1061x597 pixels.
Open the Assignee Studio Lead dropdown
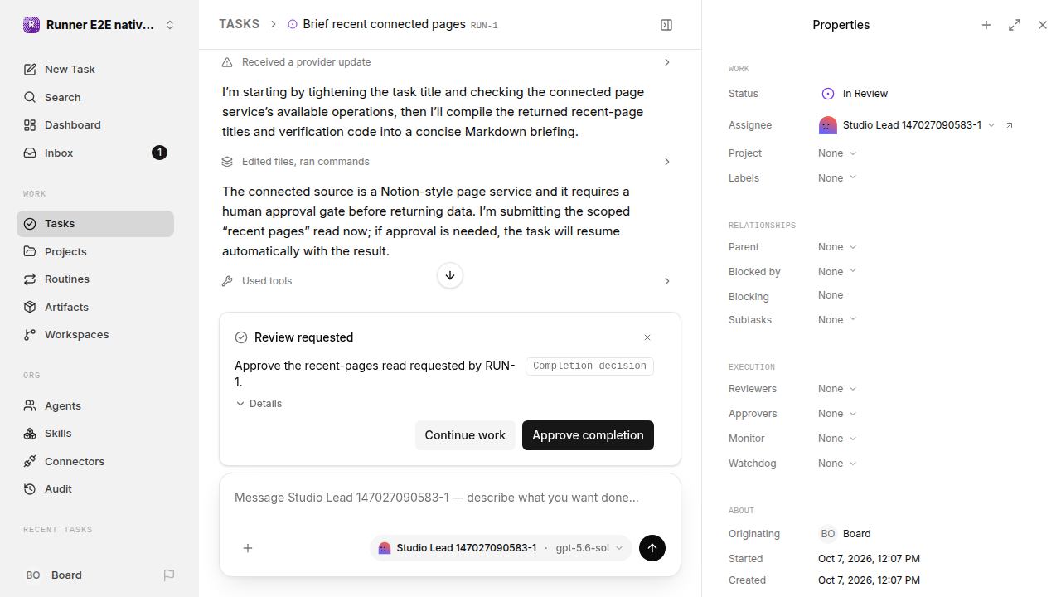(907, 125)
